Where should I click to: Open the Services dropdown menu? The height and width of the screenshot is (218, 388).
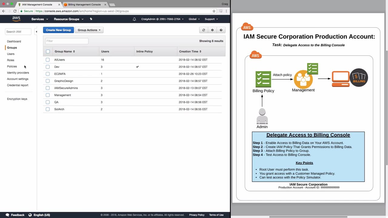point(40,19)
